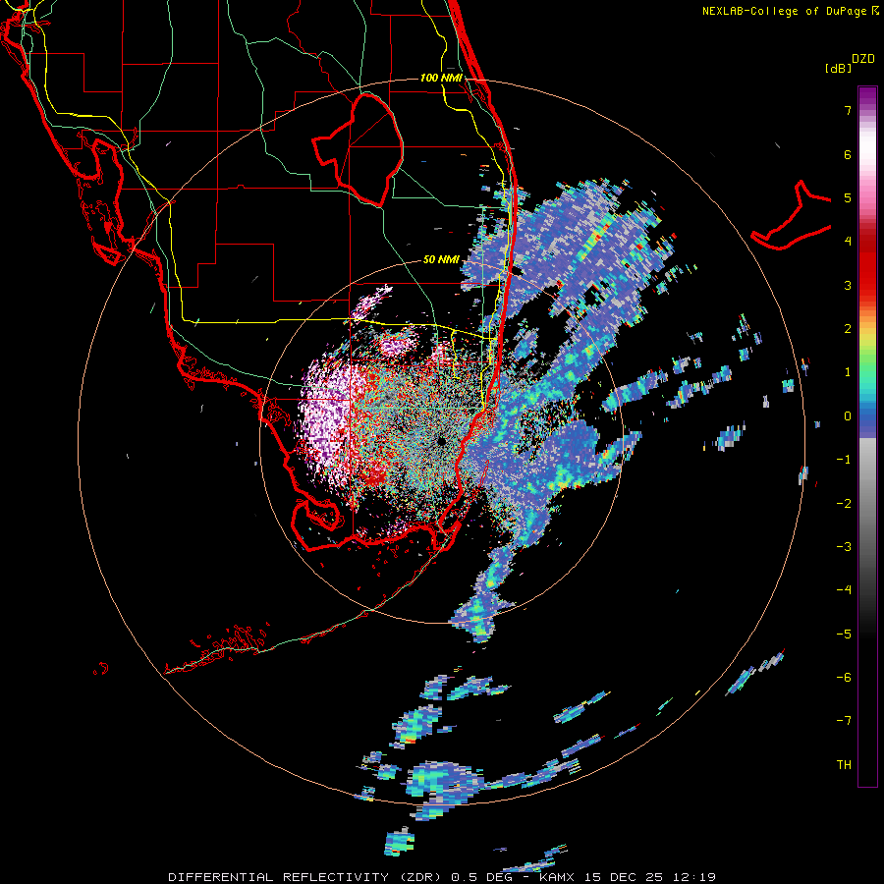This screenshot has width=884, height=884.
Task: Click the ZDR color scale bar
Action: [x=867, y=436]
